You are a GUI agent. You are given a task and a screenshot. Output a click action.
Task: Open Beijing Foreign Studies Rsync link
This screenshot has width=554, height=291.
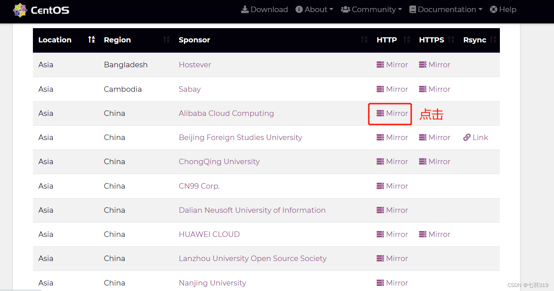click(x=475, y=137)
